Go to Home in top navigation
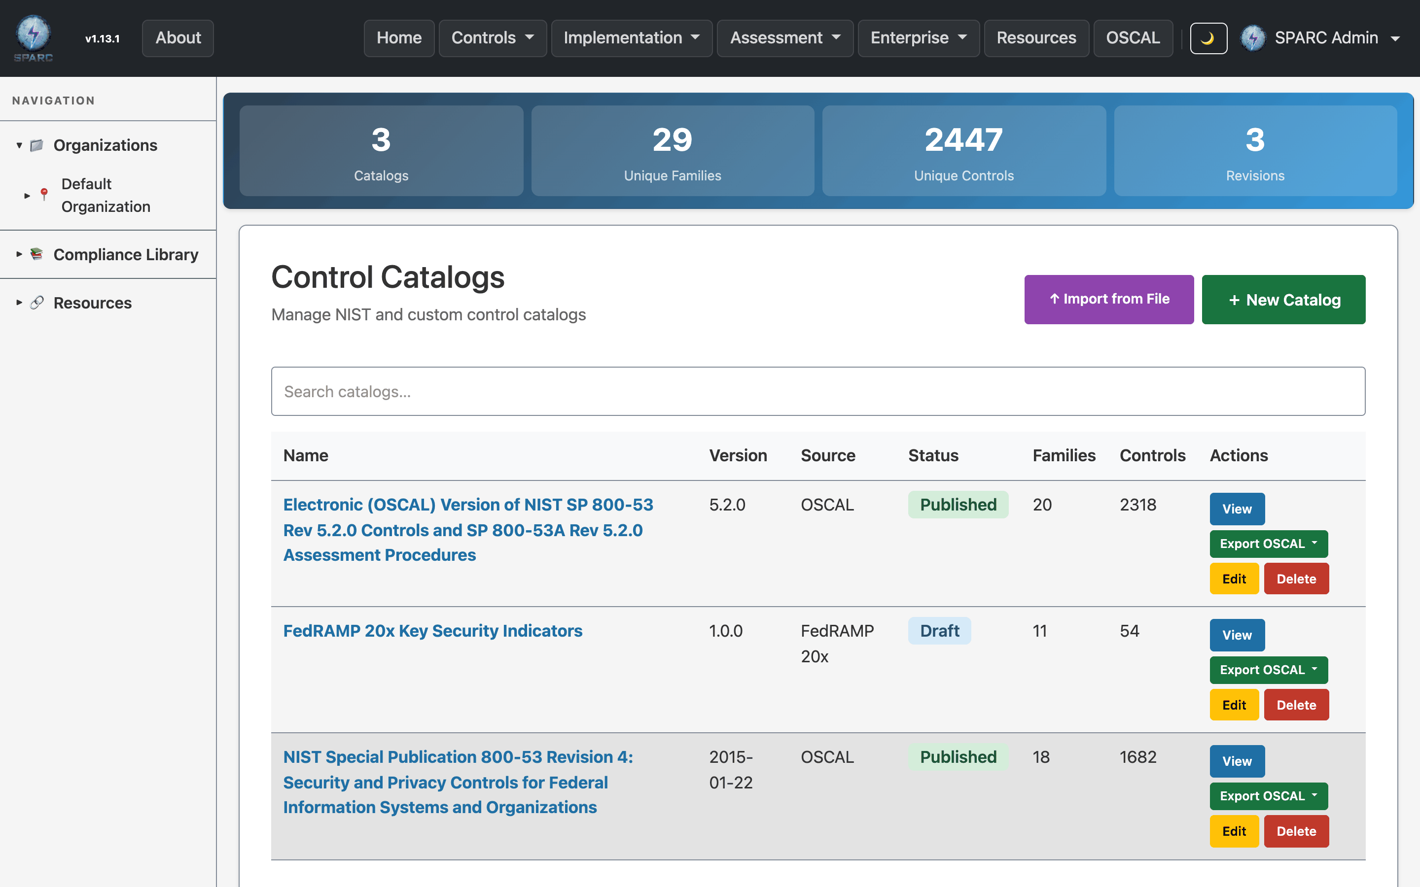 coord(399,38)
